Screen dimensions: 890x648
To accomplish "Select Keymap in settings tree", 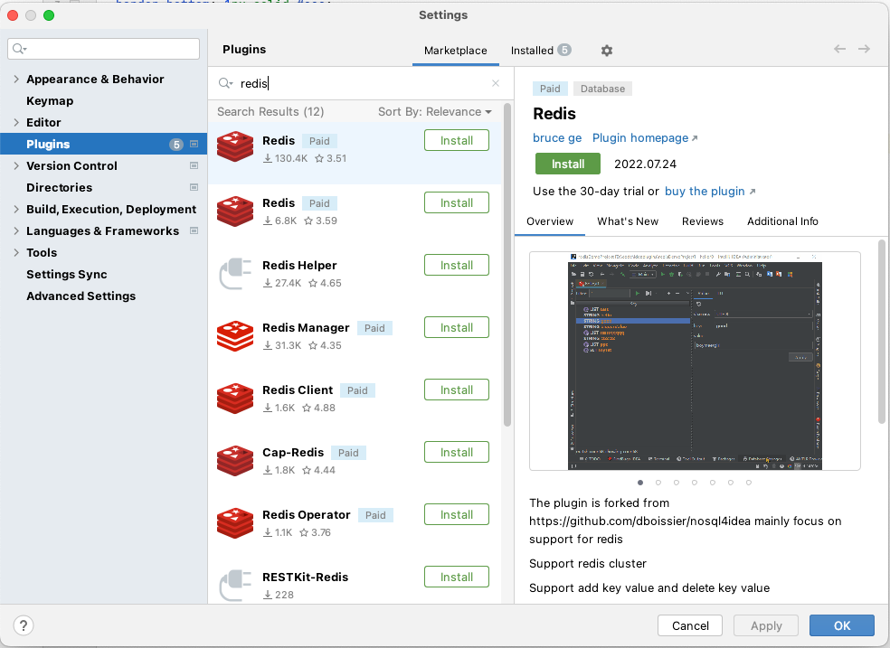I will (50, 101).
